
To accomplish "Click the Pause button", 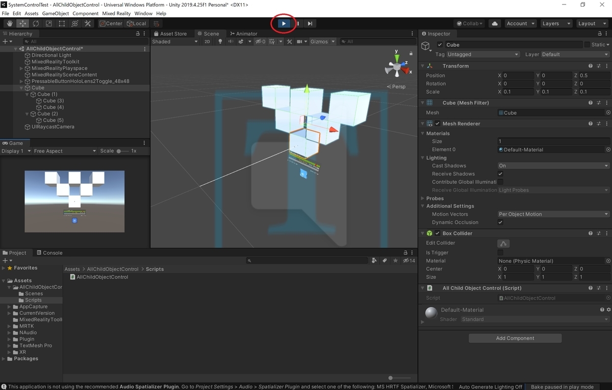I will (x=297, y=23).
